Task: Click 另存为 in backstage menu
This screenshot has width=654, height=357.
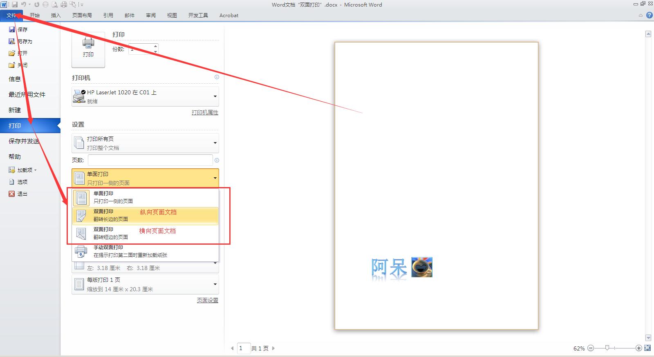Action: tap(20, 41)
